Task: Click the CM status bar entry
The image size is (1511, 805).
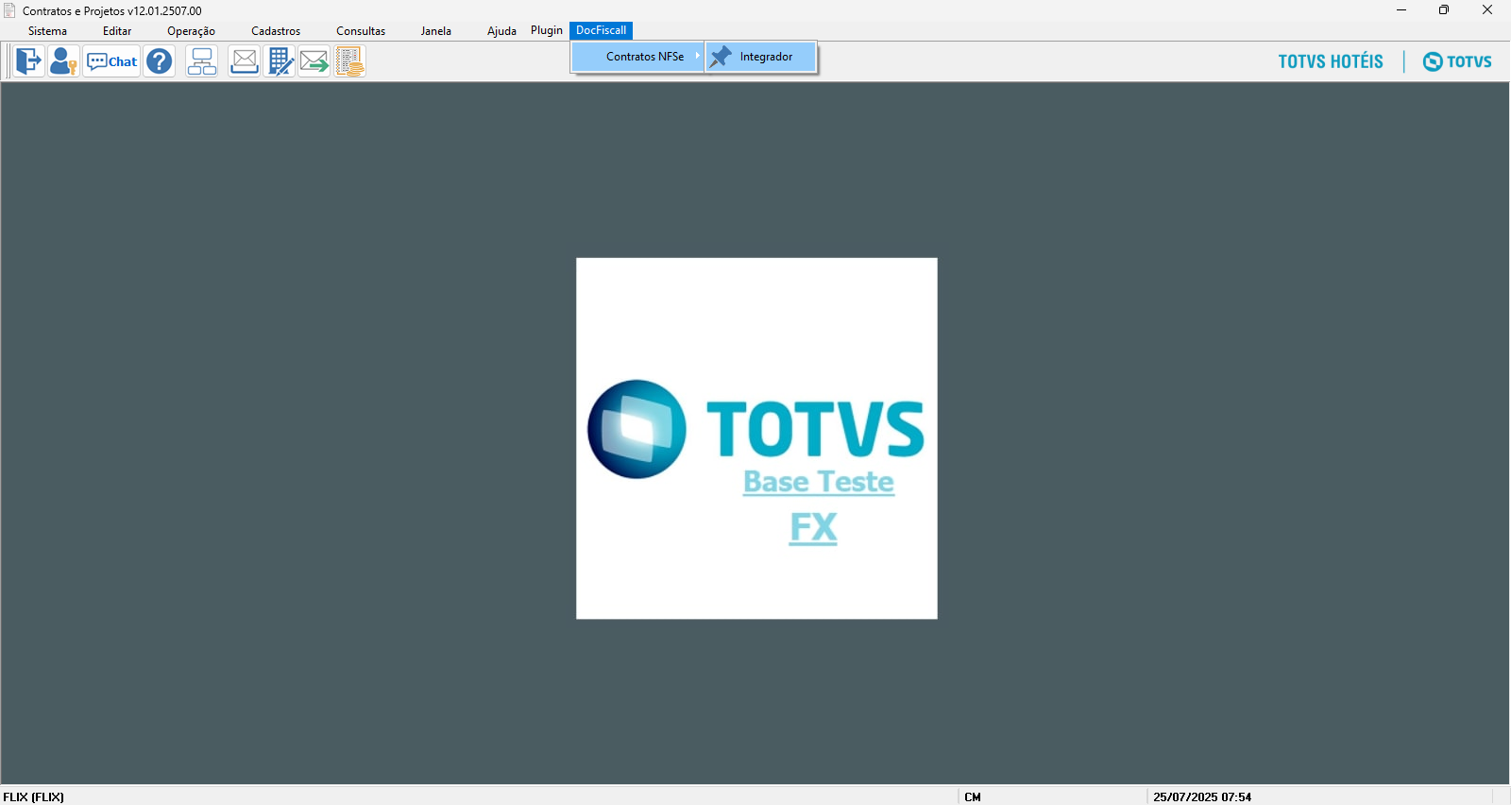Action: tap(973, 796)
